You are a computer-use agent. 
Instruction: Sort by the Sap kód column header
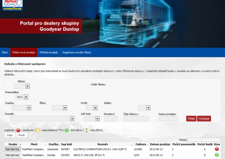coord(66,144)
